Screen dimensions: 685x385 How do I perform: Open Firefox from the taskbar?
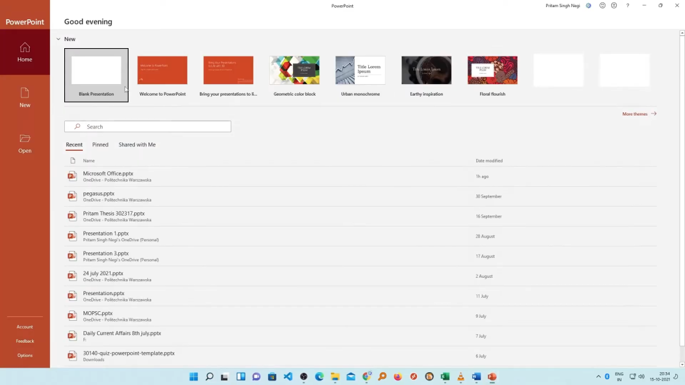pyautogui.click(x=398, y=377)
